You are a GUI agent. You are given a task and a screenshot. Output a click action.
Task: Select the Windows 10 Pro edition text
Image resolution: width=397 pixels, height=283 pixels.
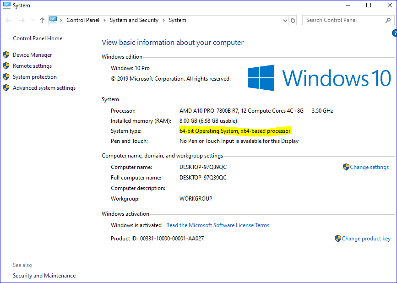130,68
